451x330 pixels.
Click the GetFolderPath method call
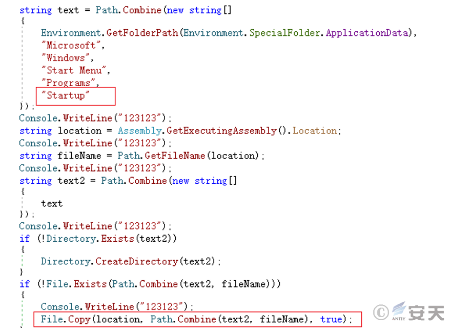[142, 33]
